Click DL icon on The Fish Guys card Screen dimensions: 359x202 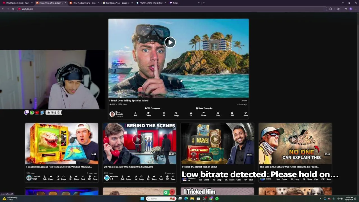click(70, 178)
